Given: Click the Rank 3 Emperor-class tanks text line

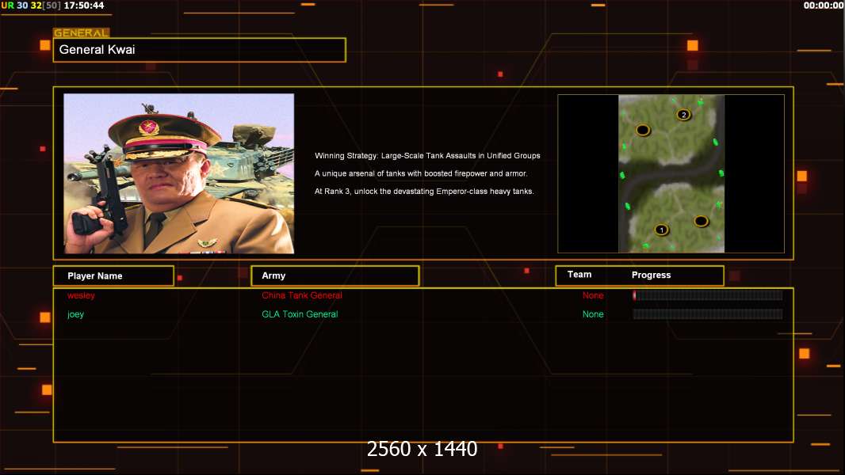Looking at the screenshot, I should coord(424,191).
